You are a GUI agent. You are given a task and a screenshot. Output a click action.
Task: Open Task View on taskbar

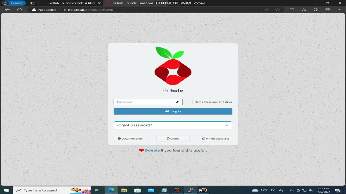click(x=97, y=190)
